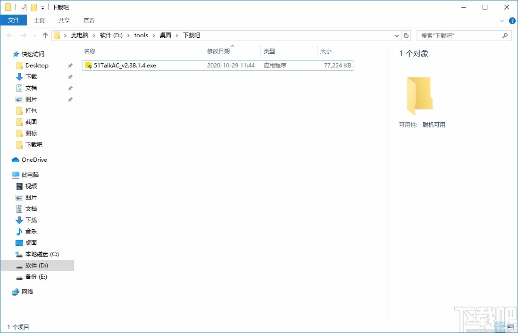Open Desktop in quick access
The image size is (518, 333).
click(x=37, y=66)
